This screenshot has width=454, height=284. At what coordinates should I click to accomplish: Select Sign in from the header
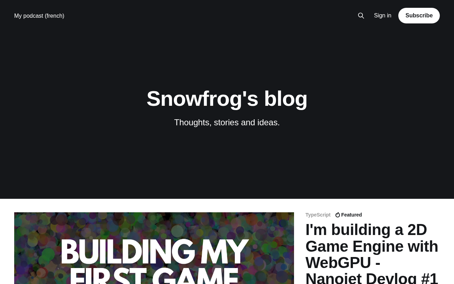point(383,16)
